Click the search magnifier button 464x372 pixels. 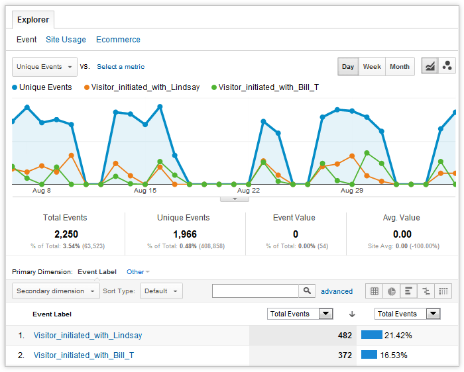307,291
